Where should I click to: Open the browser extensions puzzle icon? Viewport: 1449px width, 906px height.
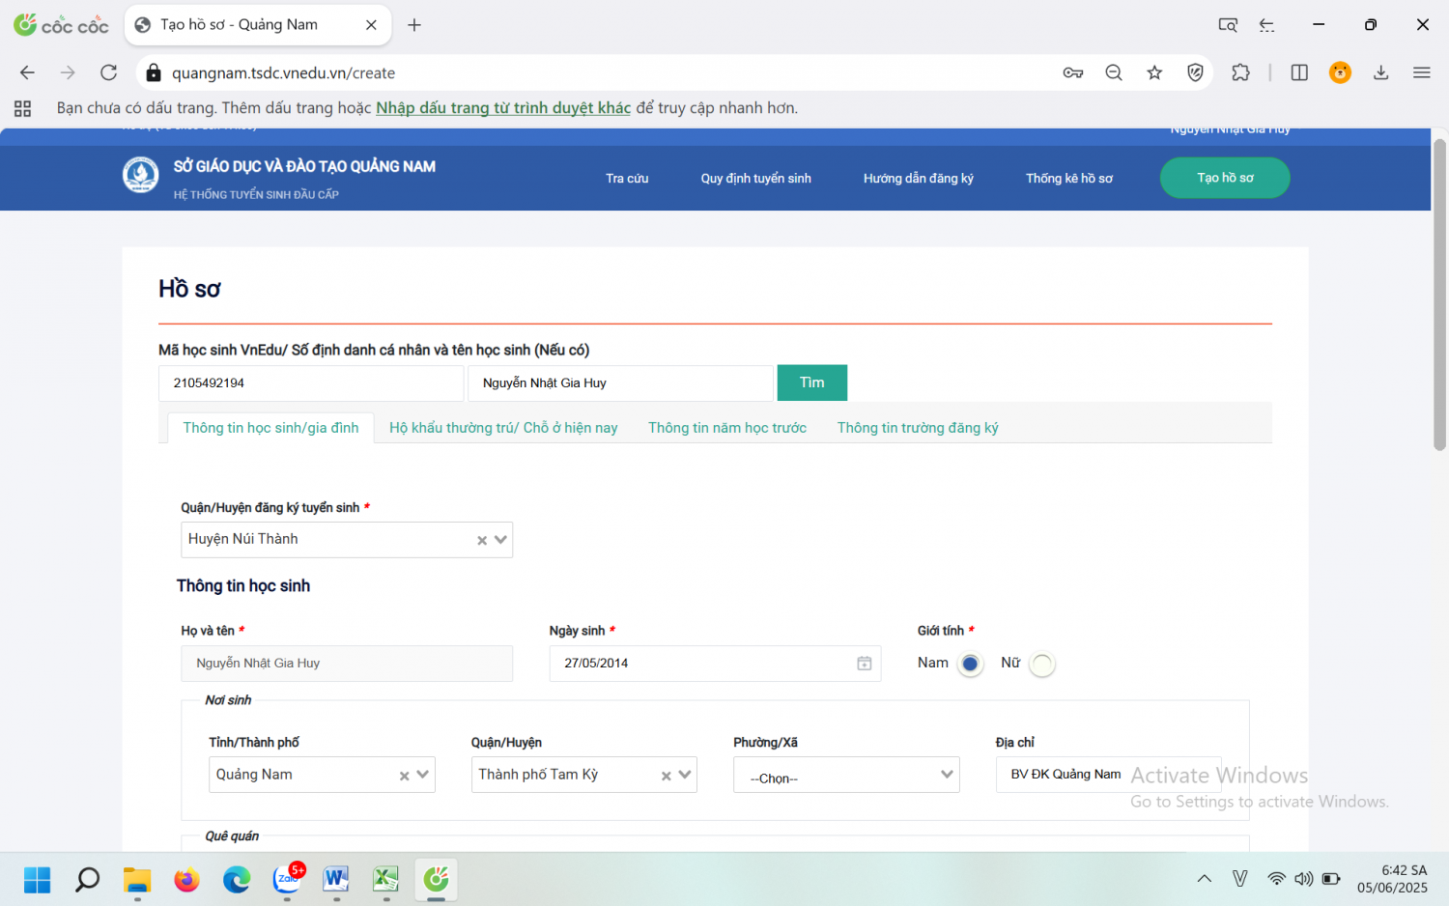(x=1240, y=72)
